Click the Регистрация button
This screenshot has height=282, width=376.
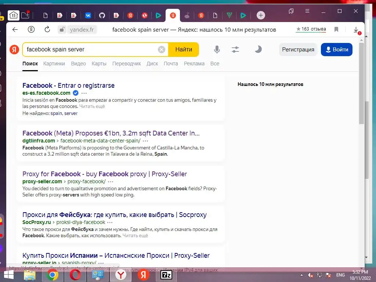298,50
